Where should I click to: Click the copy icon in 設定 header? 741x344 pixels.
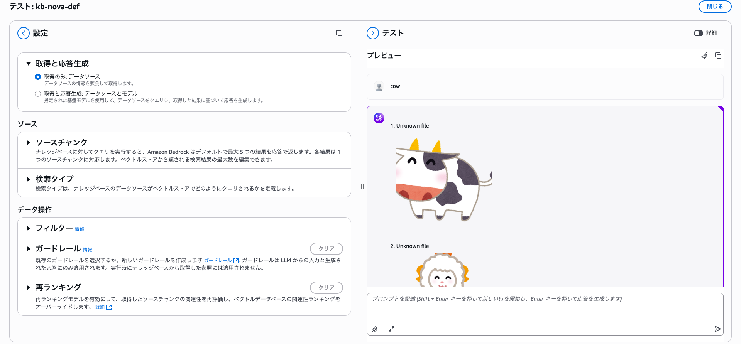[x=339, y=33]
